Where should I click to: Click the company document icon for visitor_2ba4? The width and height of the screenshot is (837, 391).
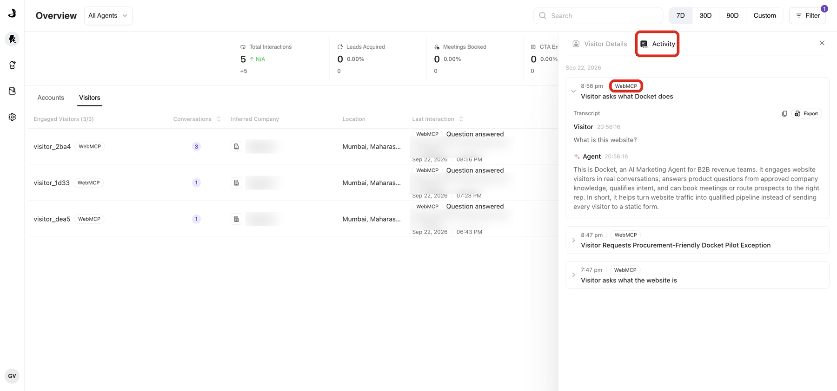click(237, 147)
